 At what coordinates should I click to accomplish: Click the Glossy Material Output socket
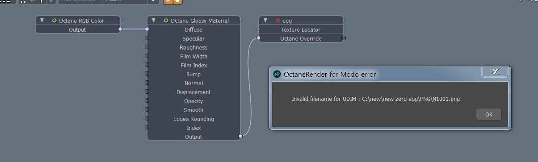(x=240, y=136)
